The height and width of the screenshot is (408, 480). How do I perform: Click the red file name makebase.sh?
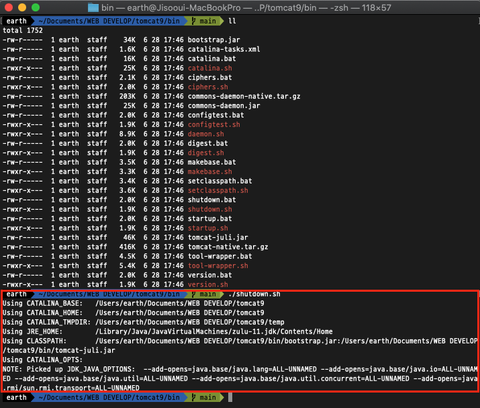209,171
